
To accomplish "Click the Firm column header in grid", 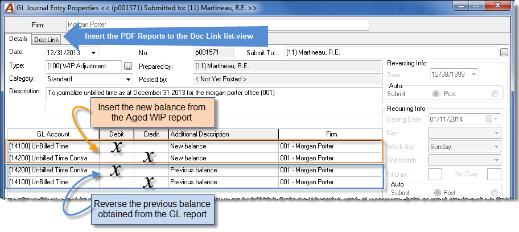I will 331,134.
